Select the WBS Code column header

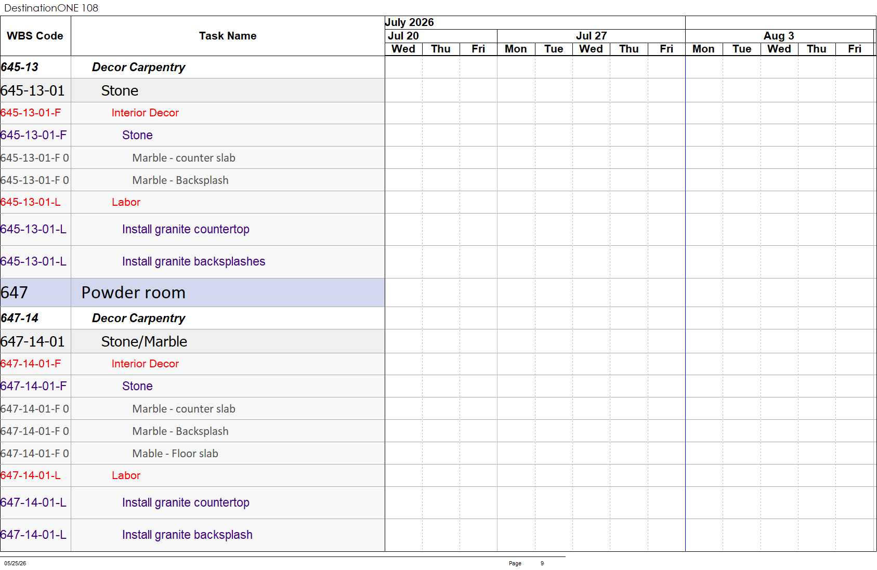click(35, 36)
